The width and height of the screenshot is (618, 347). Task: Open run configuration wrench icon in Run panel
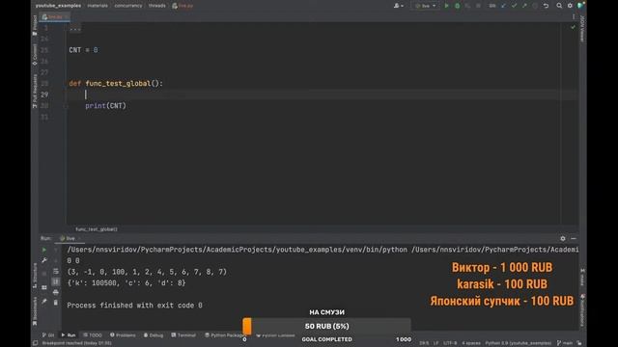44,260
